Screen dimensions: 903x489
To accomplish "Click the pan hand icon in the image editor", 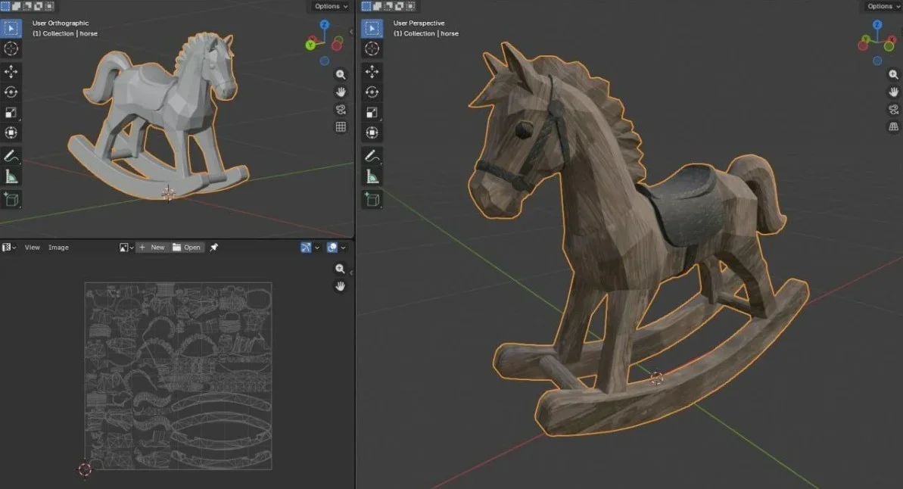I will (x=341, y=286).
